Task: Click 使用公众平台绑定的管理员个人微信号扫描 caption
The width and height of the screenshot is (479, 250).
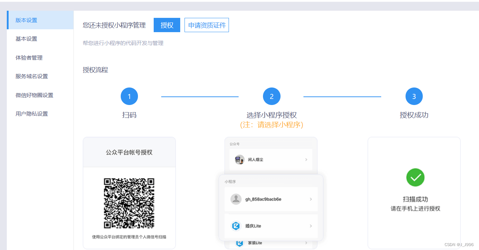Action: (x=129, y=237)
